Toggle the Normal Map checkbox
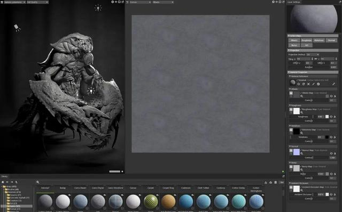 pos(301,150)
